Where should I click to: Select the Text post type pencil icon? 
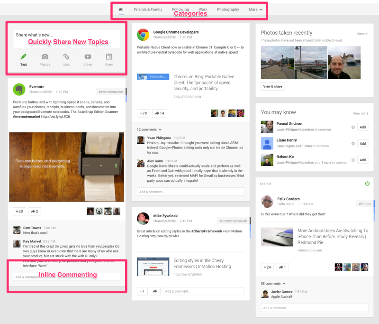(23, 57)
